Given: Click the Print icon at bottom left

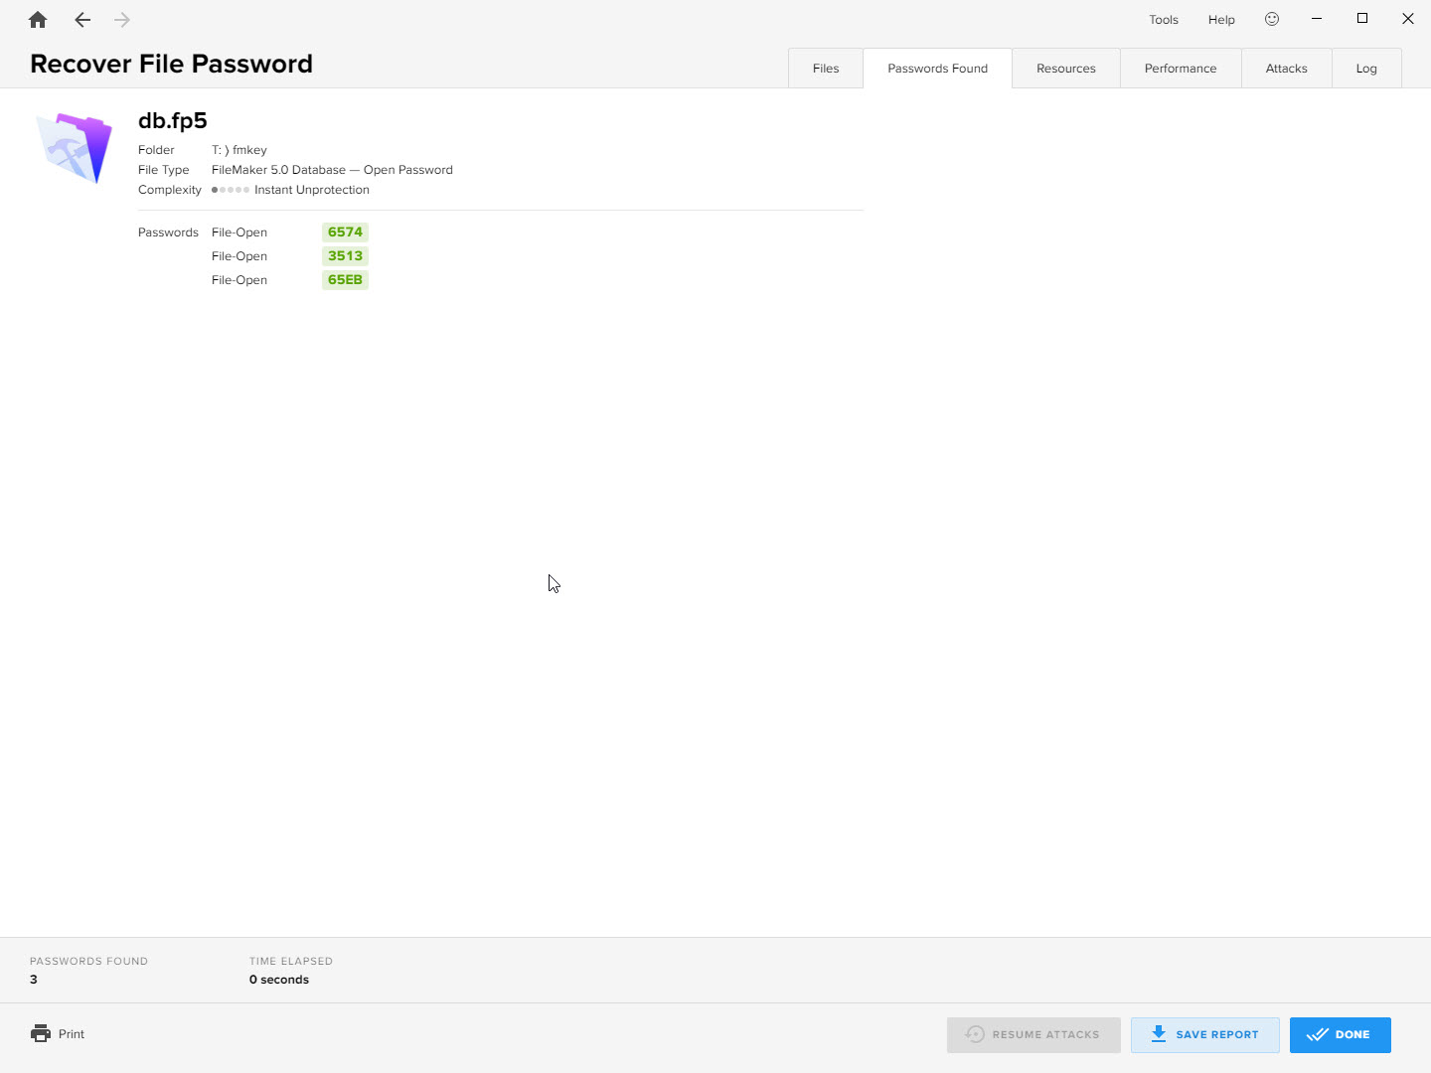Looking at the screenshot, I should [x=40, y=1033].
